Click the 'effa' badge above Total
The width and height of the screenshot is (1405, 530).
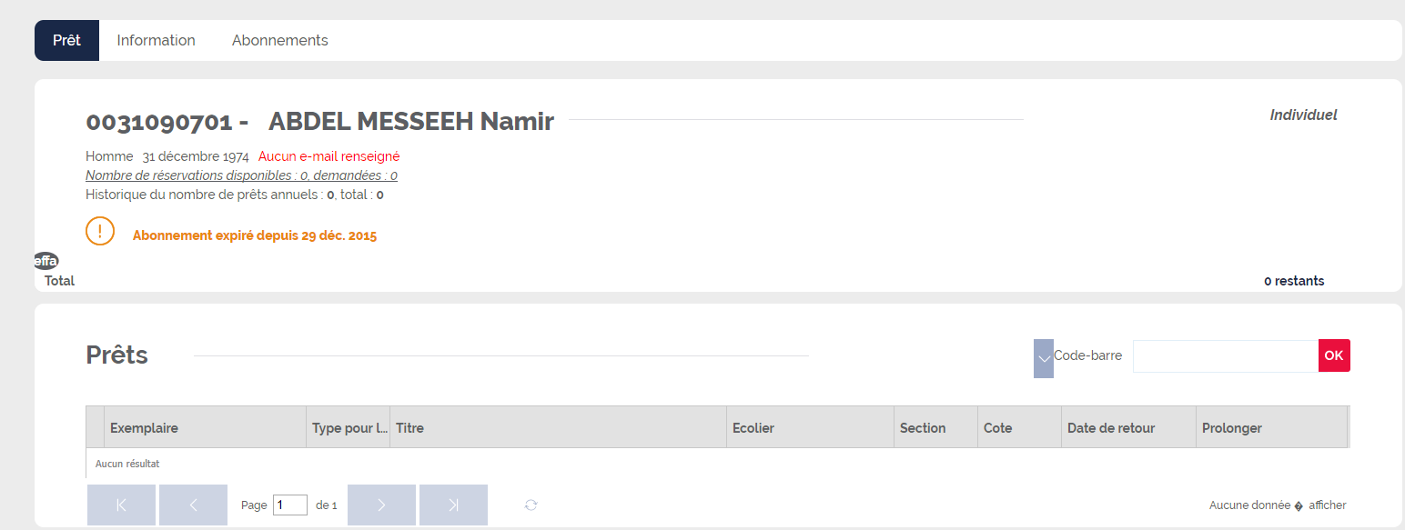point(46,261)
